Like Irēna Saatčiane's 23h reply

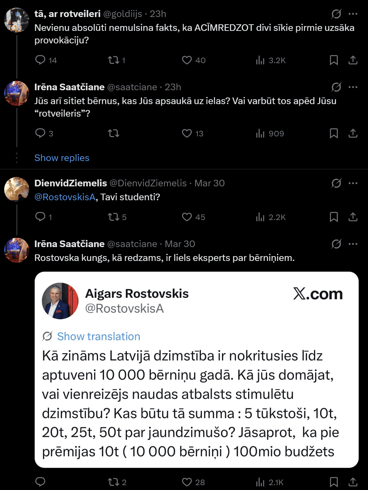[x=187, y=133]
